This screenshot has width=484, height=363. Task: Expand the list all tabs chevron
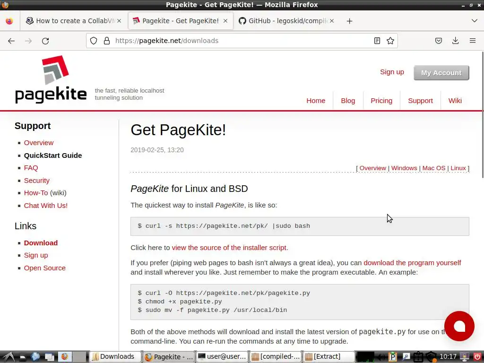475,21
